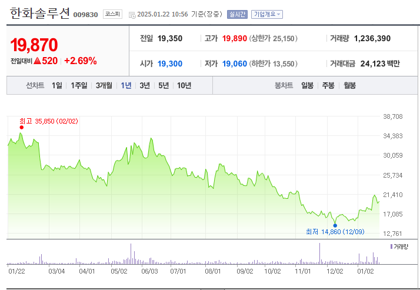420x290 pixels.
Task: Click the timestamp 2025.01.22 10:56
Action: click(x=162, y=15)
